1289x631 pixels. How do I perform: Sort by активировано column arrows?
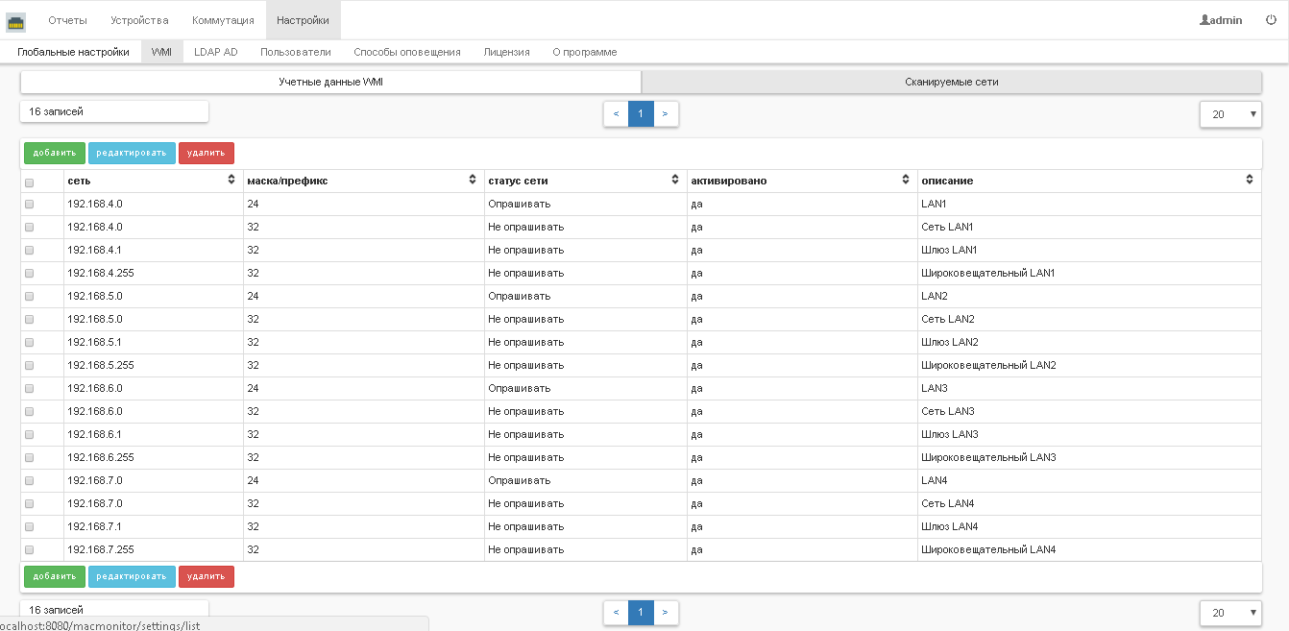pos(906,181)
